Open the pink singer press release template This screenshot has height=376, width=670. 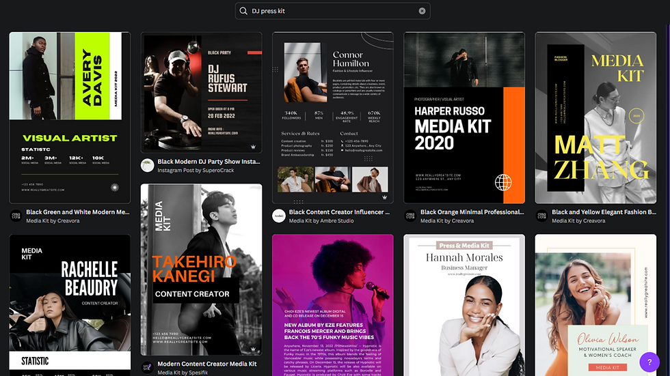pyautogui.click(x=333, y=305)
